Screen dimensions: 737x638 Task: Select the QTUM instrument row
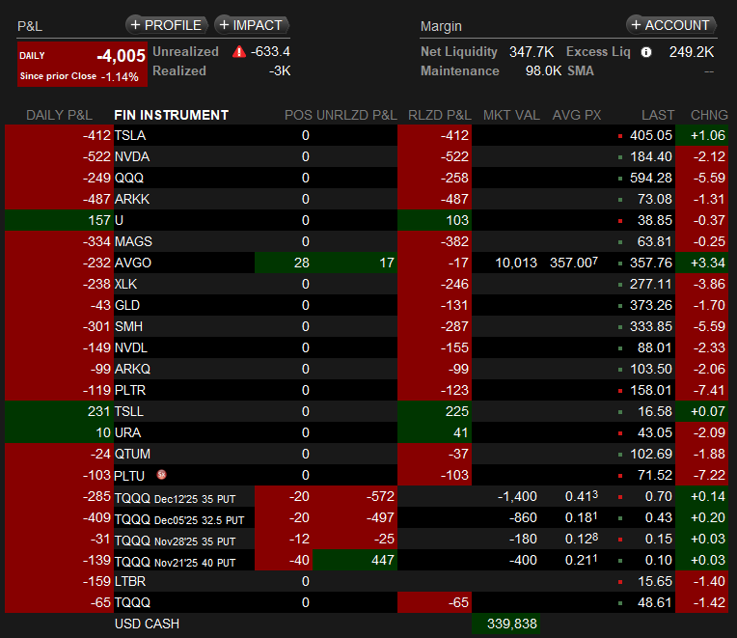[367, 454]
